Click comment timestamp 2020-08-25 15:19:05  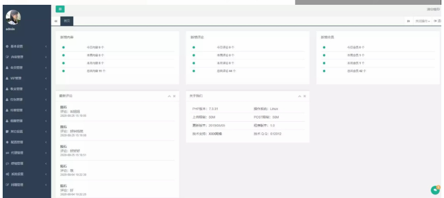tap(73, 116)
